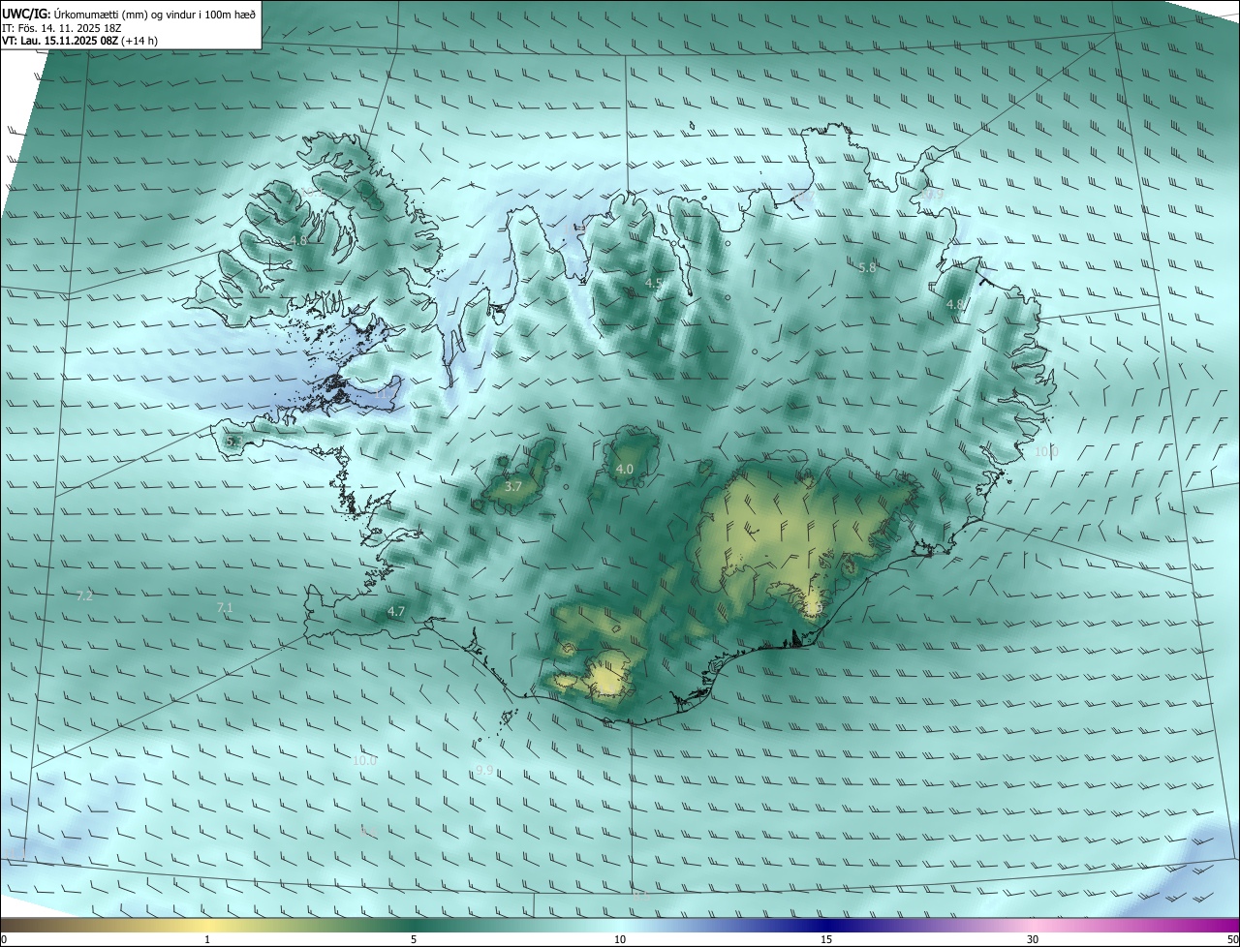
Task: Click the 5.8 value on the map
Action: 867,267
